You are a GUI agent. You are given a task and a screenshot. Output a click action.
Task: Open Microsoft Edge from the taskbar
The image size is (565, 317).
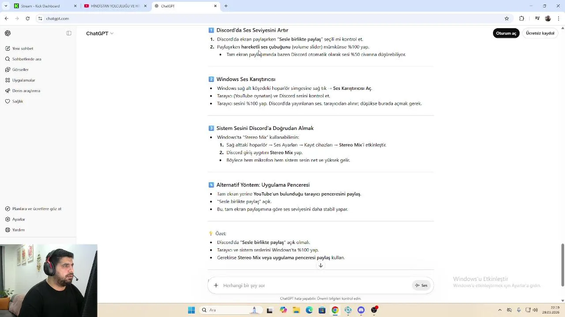(x=309, y=310)
